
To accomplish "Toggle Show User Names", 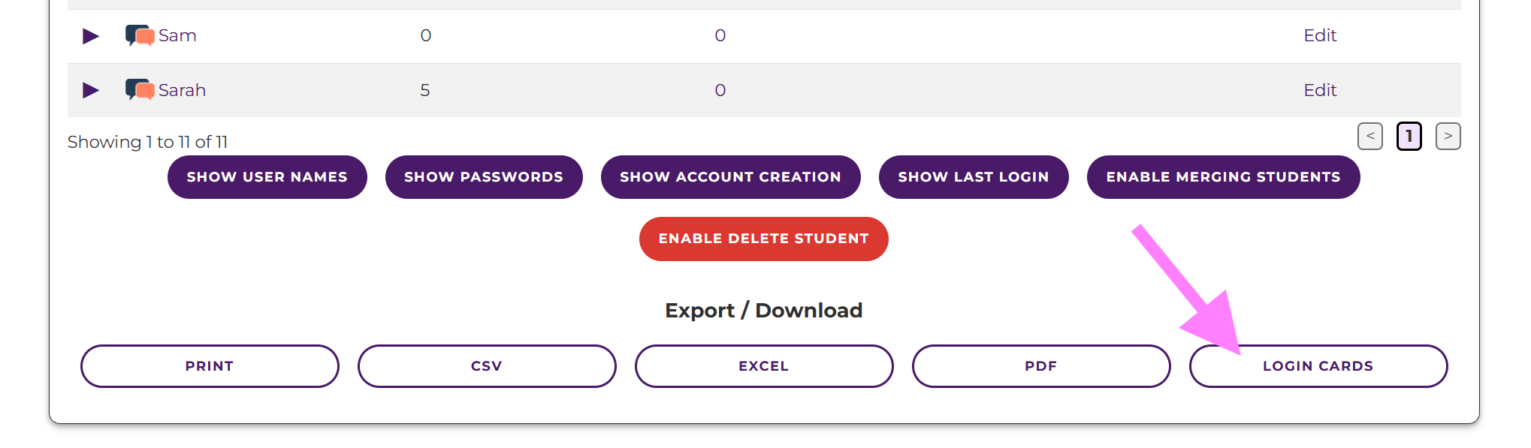I will (267, 177).
